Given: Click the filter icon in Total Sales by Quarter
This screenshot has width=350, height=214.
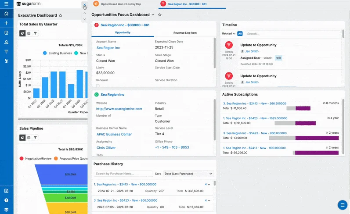Looking at the screenshot, I should pos(35,33).
